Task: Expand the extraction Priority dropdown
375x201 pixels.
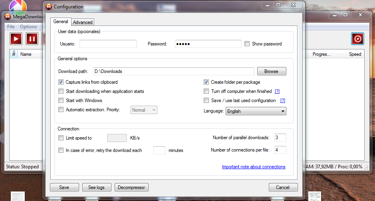Action: coord(144,110)
